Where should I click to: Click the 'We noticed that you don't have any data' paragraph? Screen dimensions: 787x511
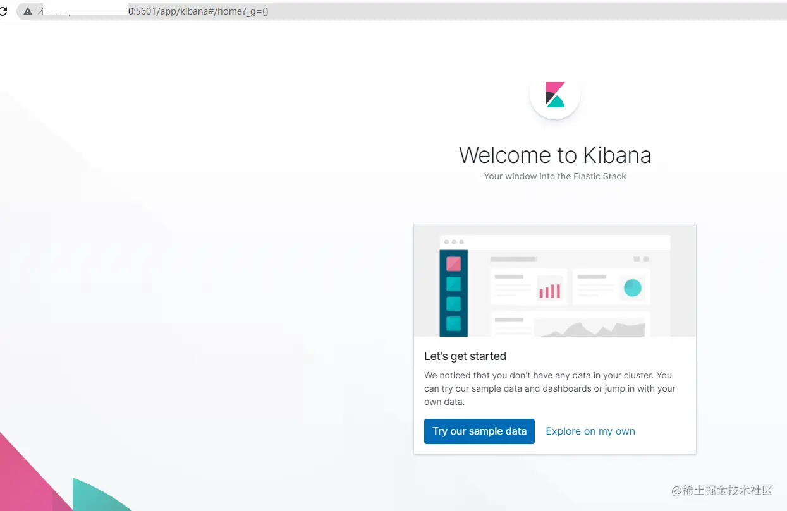pos(550,388)
